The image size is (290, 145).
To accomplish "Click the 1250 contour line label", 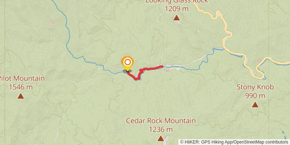I will (51, 21).
